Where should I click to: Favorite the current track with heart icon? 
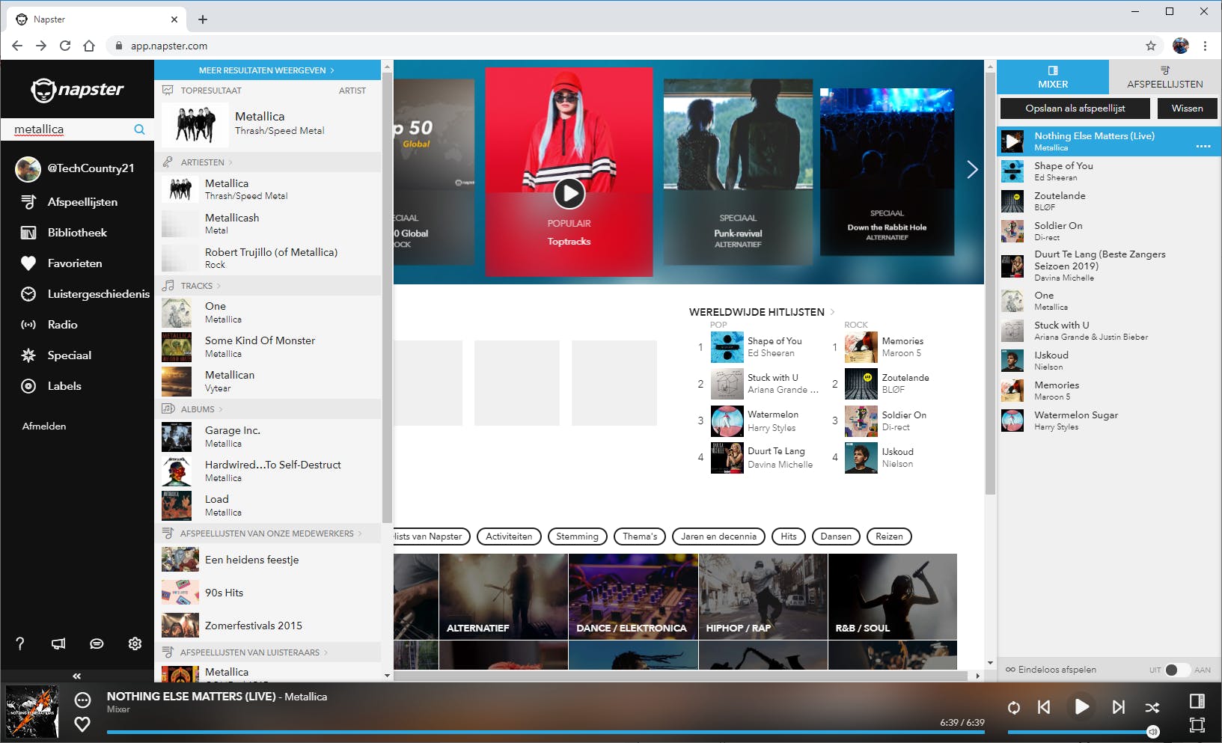pyautogui.click(x=82, y=724)
